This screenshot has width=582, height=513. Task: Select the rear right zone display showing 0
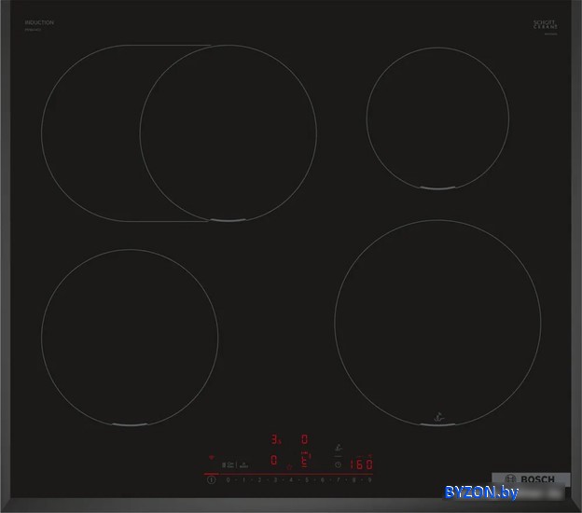point(304,439)
